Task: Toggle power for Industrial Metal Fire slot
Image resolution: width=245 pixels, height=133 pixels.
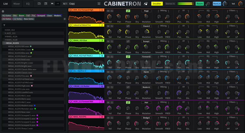Action: (70, 25)
